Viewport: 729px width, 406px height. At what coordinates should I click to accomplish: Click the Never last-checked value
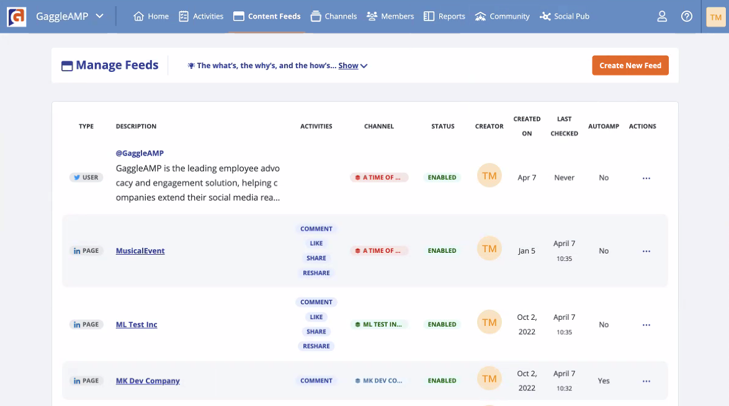coord(564,177)
